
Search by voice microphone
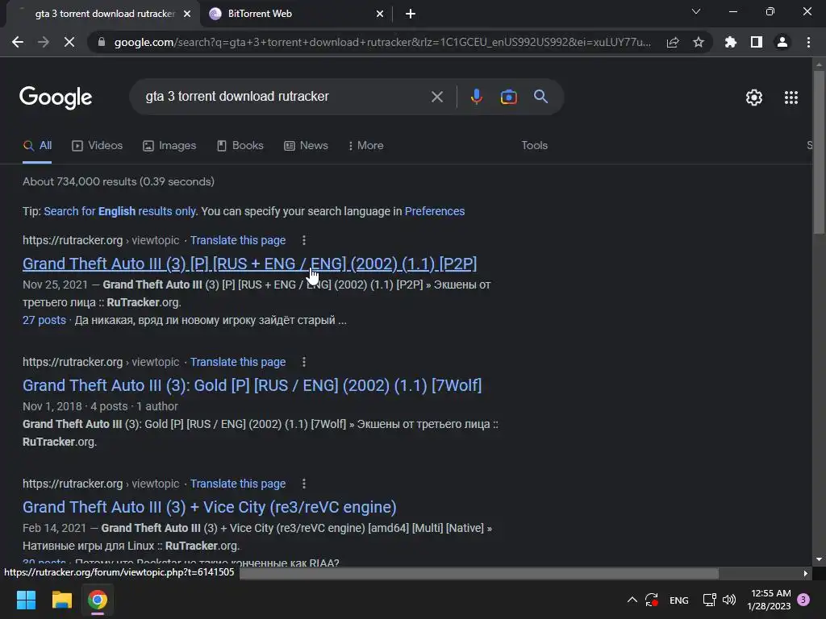pyautogui.click(x=476, y=97)
